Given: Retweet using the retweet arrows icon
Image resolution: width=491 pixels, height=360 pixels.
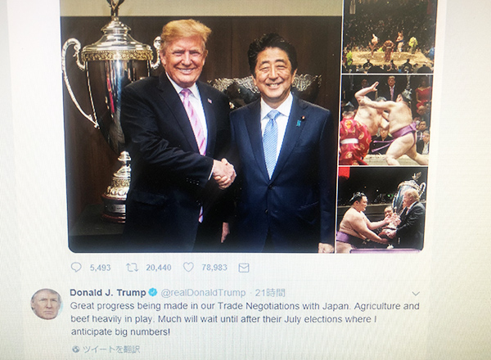Looking at the screenshot, I should tap(132, 268).
